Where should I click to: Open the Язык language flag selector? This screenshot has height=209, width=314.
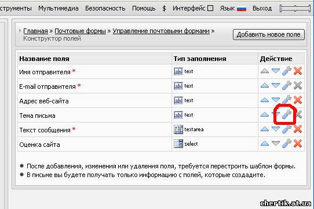pos(242,9)
